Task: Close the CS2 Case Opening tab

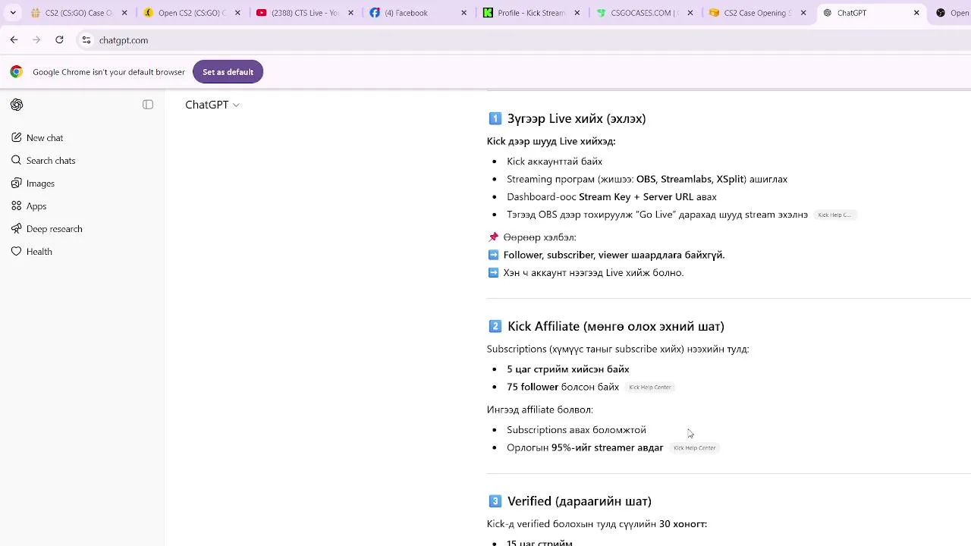Action: [803, 13]
